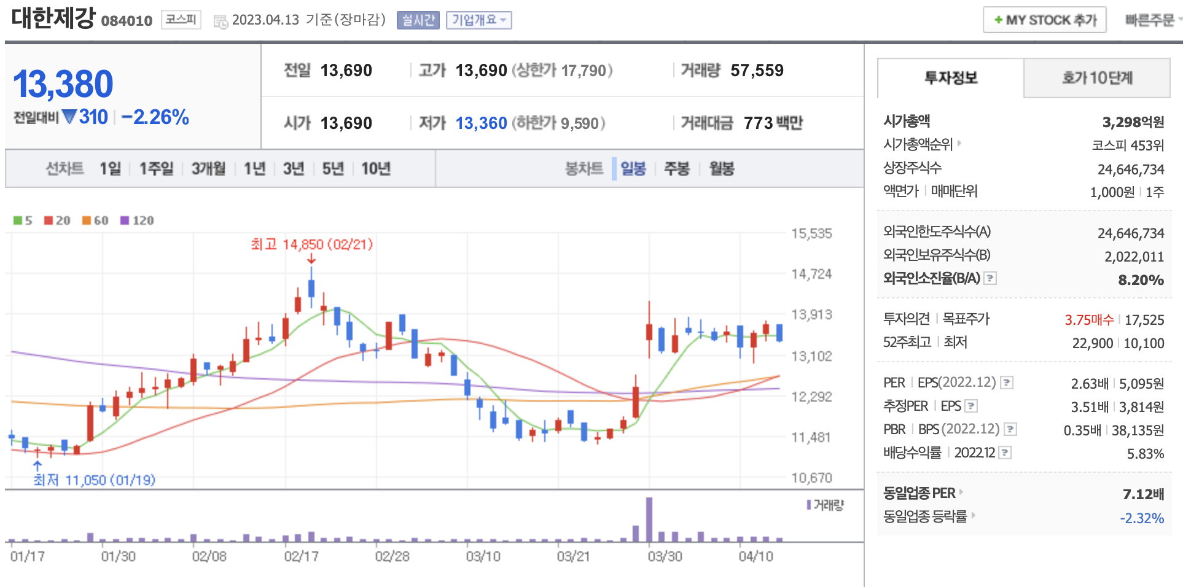
Task: Click the arrow icon beside 시가총액순위
Action: click(959, 144)
